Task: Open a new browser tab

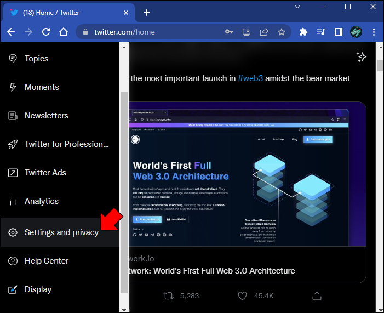Action: [147, 13]
